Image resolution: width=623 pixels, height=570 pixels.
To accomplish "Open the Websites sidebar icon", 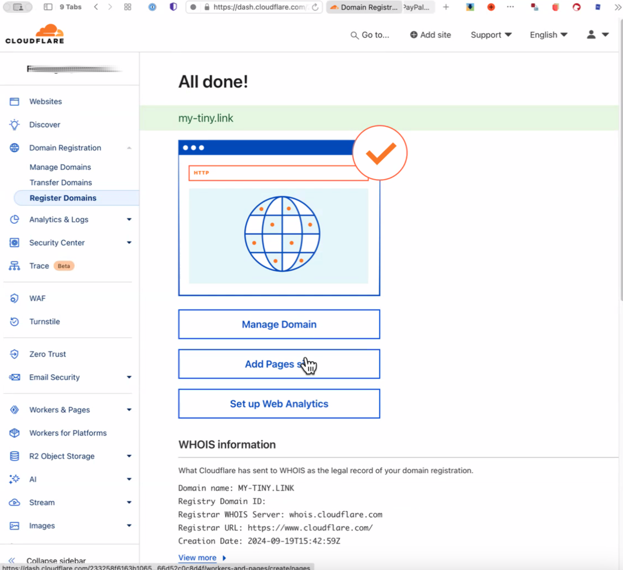I will [14, 102].
